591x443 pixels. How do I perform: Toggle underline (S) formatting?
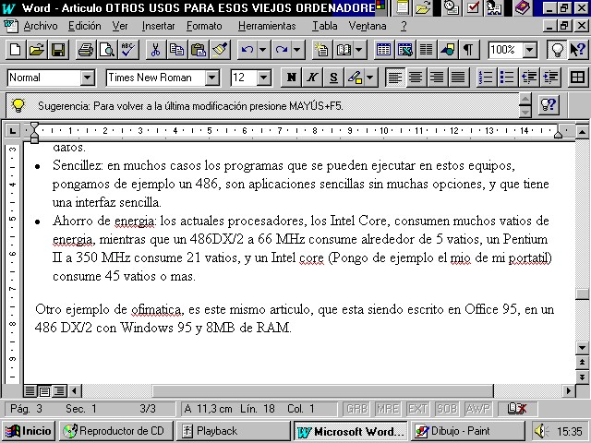click(x=333, y=78)
